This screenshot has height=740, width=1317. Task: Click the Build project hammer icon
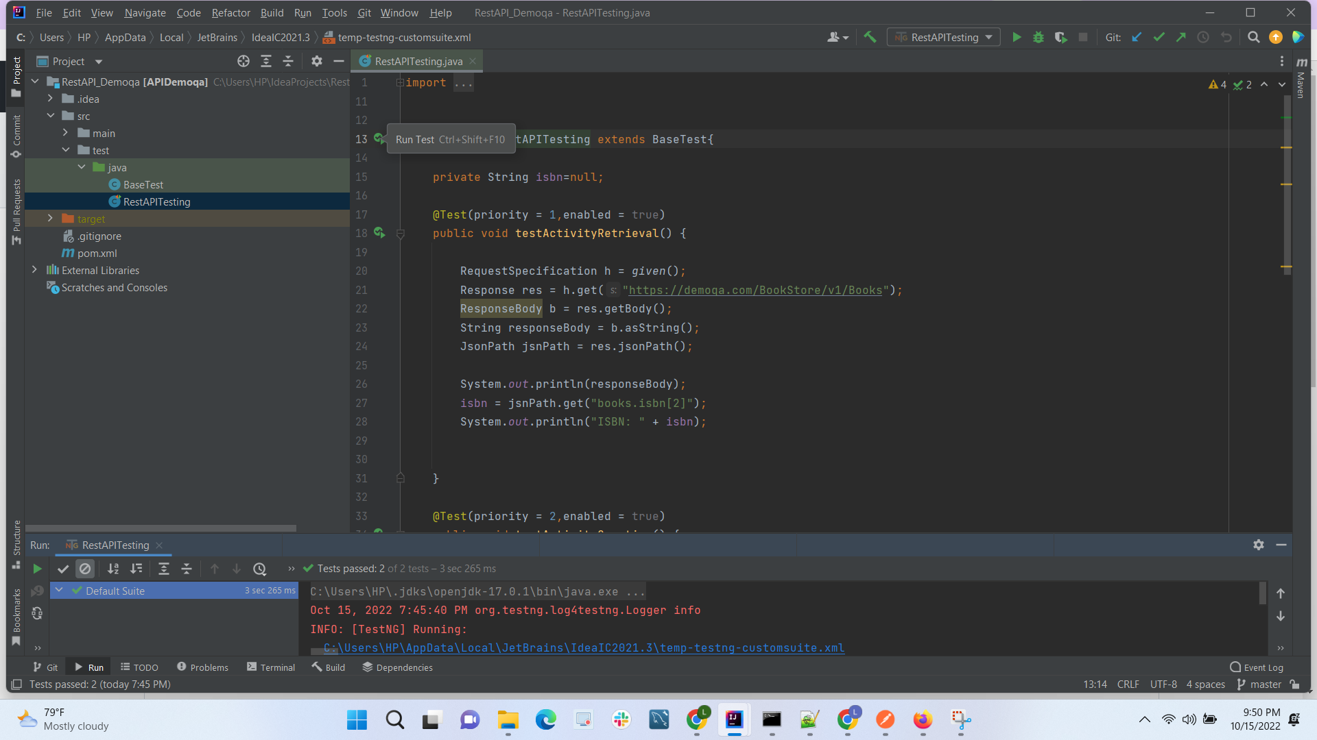(x=870, y=38)
